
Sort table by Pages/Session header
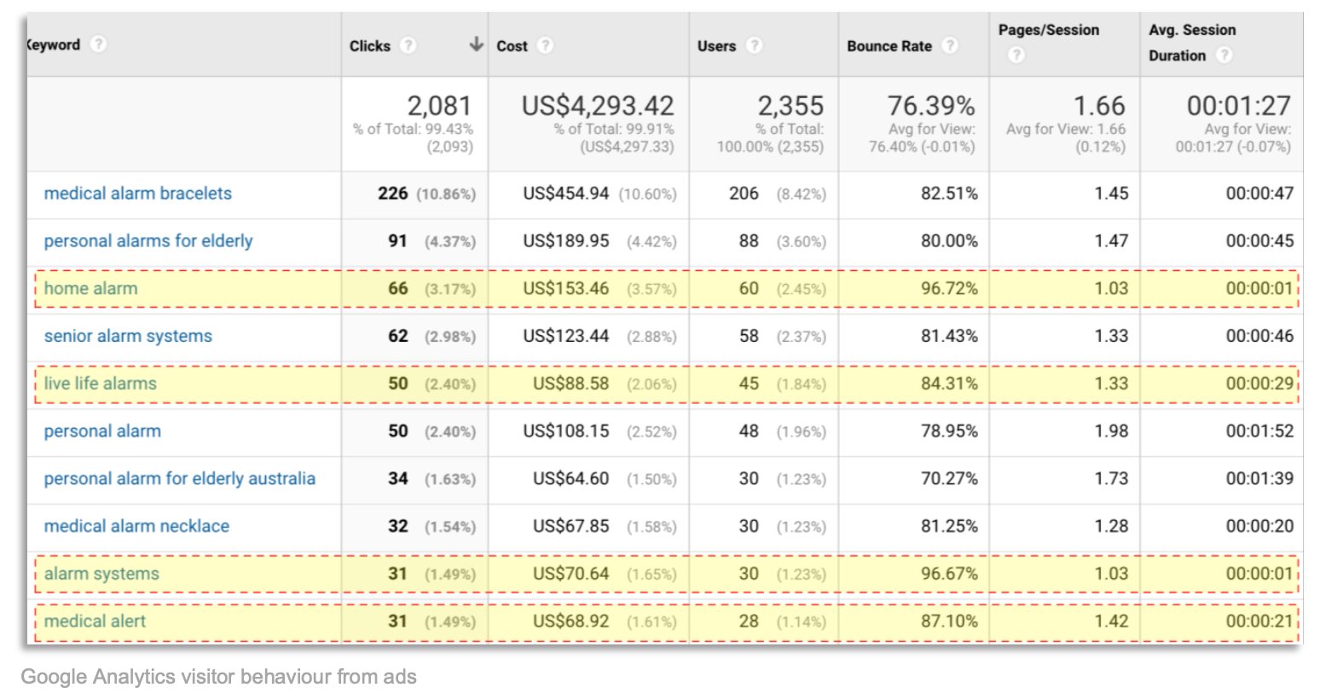coord(1049,30)
